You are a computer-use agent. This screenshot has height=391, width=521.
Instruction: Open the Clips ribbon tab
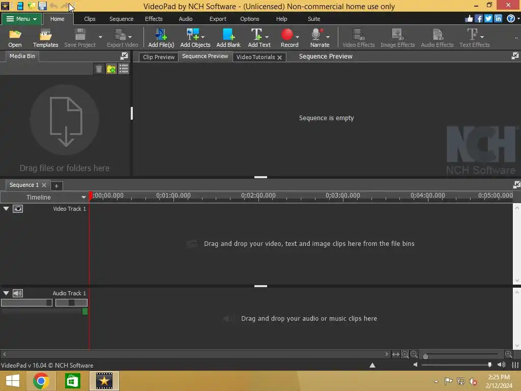click(x=90, y=19)
